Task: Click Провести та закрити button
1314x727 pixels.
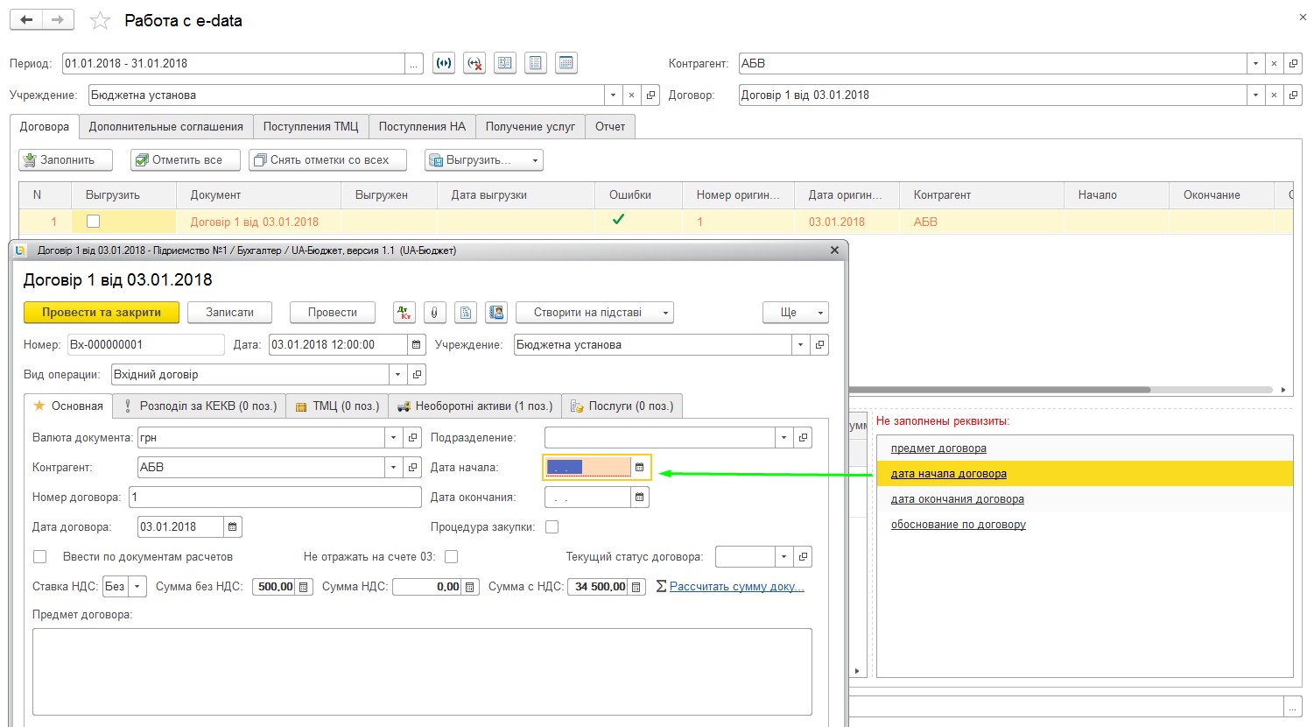Action: (x=102, y=312)
